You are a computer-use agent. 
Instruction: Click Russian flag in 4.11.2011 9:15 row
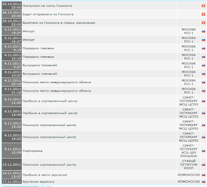pos(203,49)
